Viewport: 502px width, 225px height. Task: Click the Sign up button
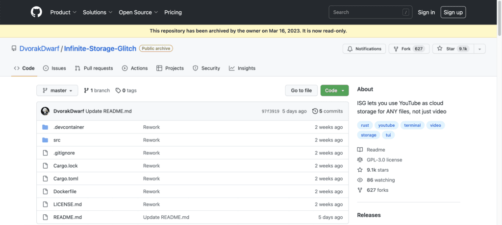(x=453, y=12)
